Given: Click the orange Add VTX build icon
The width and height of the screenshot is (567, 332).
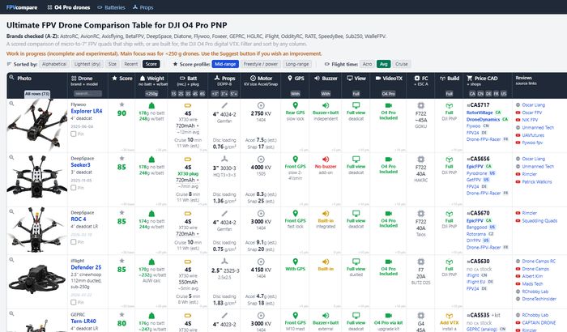Looking at the screenshot, I should (449, 316).
